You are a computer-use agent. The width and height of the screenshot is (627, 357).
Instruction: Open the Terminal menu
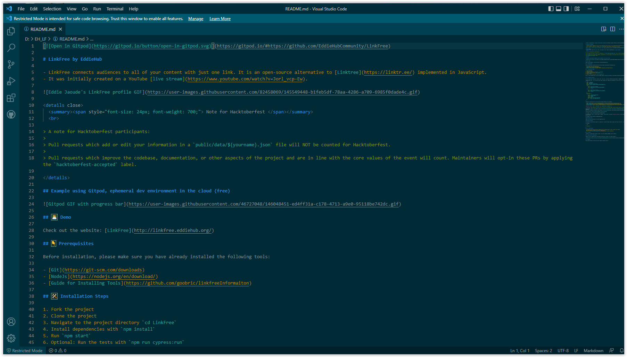coord(115,9)
